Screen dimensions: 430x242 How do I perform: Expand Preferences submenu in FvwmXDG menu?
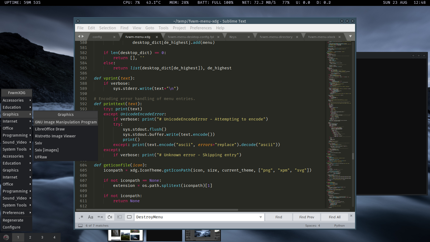[17, 213]
